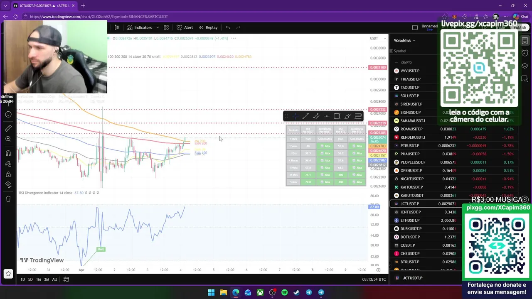Viewport: 532px width, 299px height.
Task: Open the candlestick chart style selector
Action: pyautogui.click(x=117, y=27)
